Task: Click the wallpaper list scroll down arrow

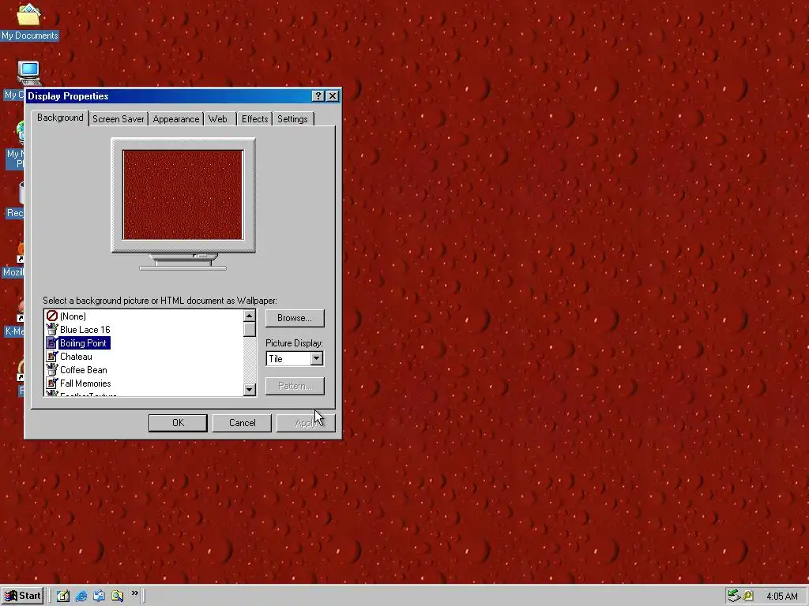Action: (250, 390)
